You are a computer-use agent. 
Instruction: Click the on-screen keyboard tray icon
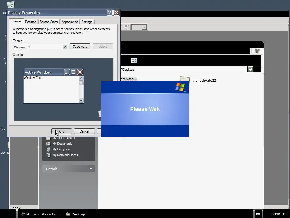tap(258, 214)
